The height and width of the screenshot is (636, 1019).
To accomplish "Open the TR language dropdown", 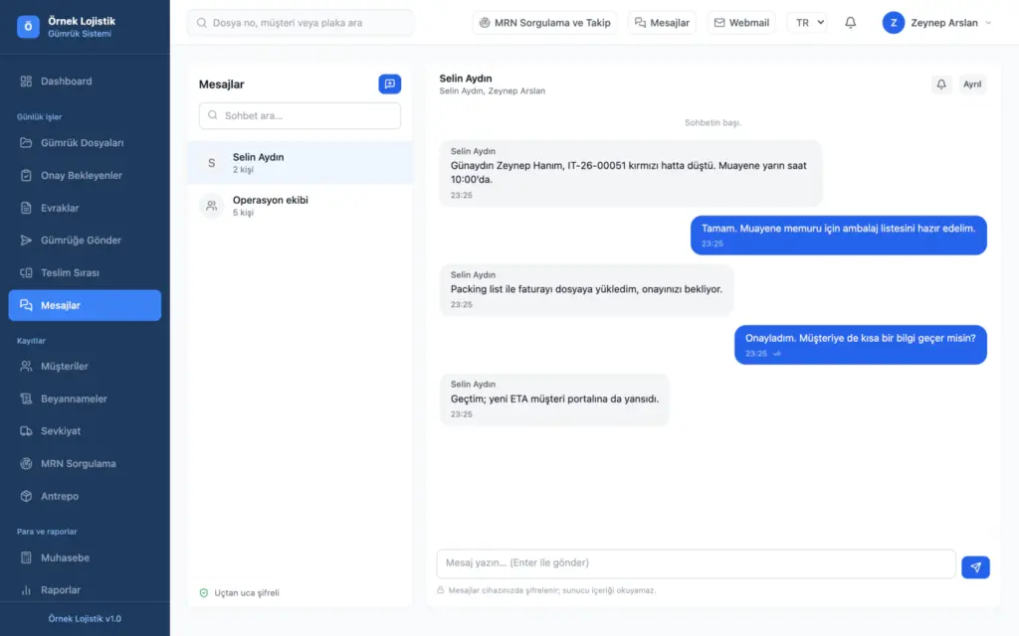I will pos(807,23).
